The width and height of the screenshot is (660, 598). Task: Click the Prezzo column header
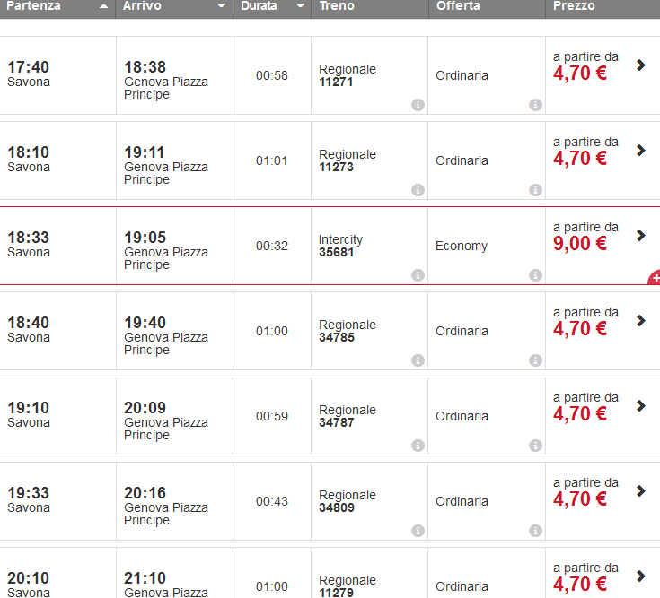[574, 6]
